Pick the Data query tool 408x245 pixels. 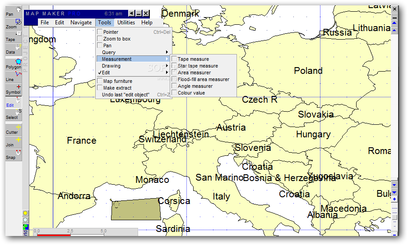(x=14, y=49)
